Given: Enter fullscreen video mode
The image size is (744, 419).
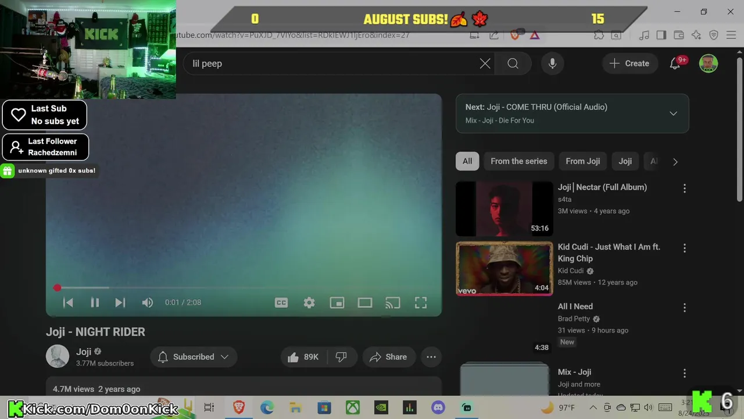Looking at the screenshot, I should point(421,303).
